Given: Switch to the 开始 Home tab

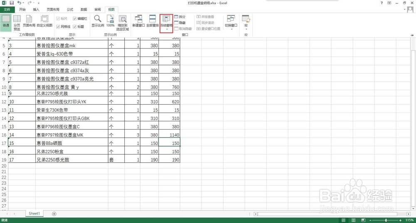Looking at the screenshot, I should (x=22, y=10).
